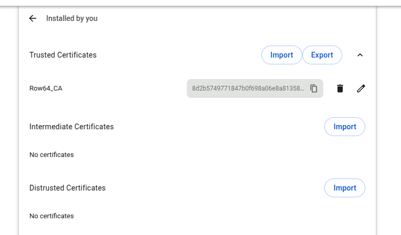Click the Distrusted Certificates heading

point(67,188)
